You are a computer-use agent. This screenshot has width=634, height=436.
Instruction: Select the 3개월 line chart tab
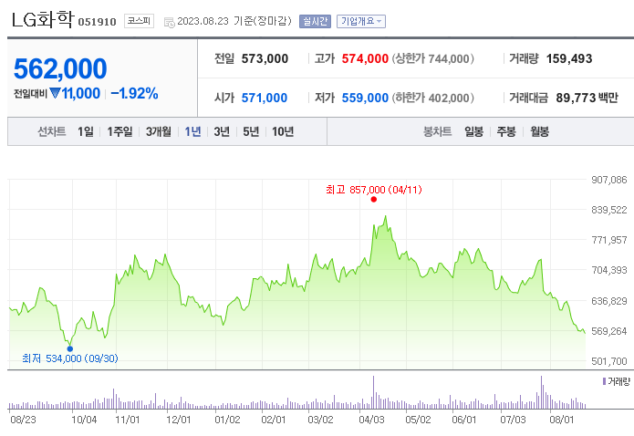coord(159,131)
